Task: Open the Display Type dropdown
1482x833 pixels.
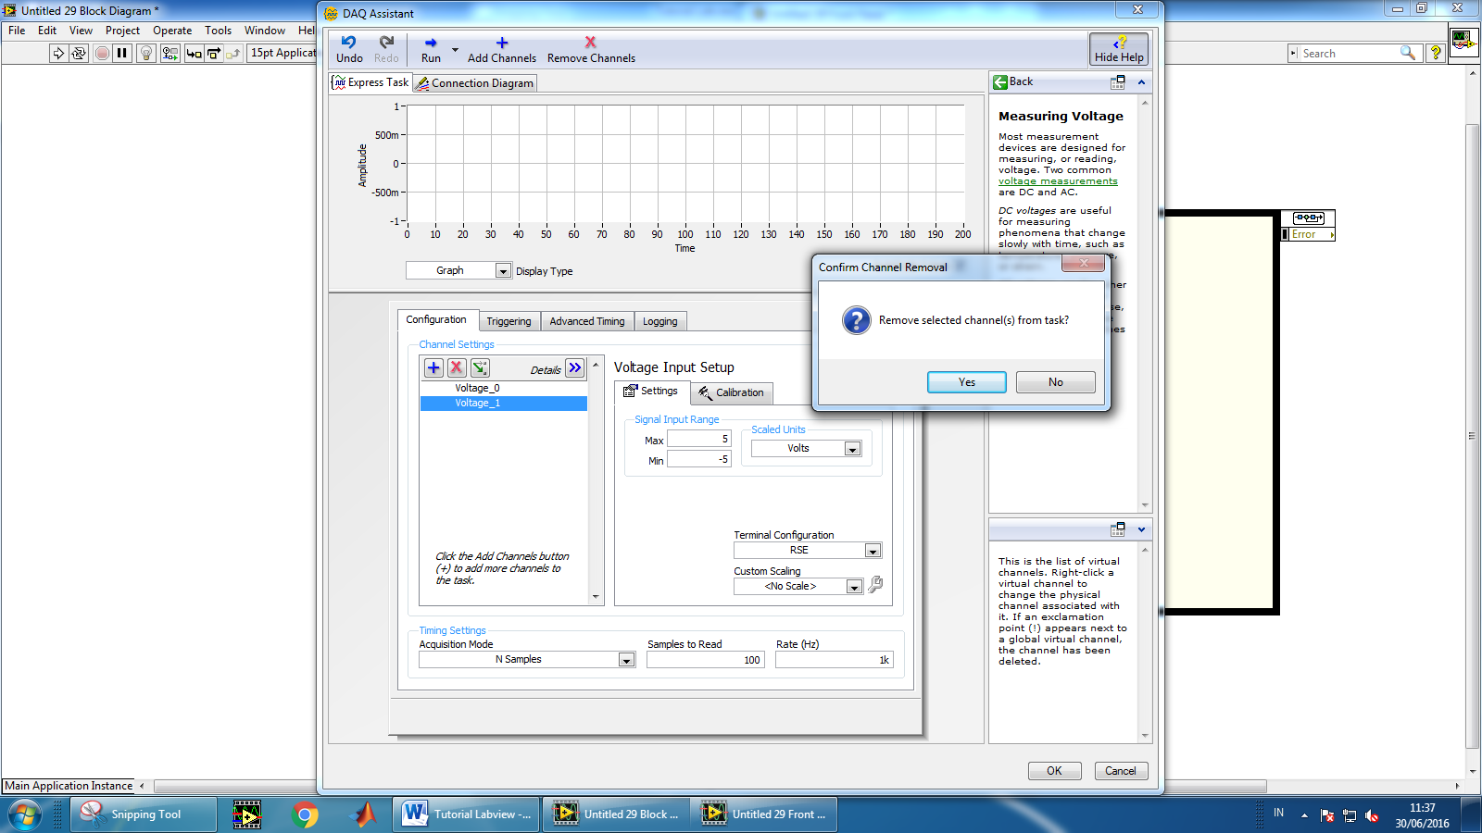Action: pos(503,271)
